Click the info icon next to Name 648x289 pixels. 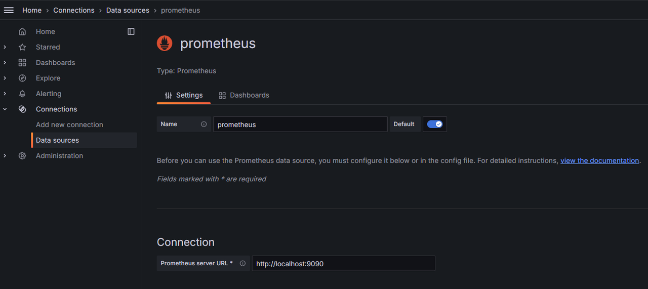tap(204, 124)
